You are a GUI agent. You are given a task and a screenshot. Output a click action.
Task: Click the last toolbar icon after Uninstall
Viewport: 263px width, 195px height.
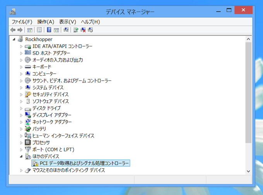pyautogui.click(x=90, y=30)
